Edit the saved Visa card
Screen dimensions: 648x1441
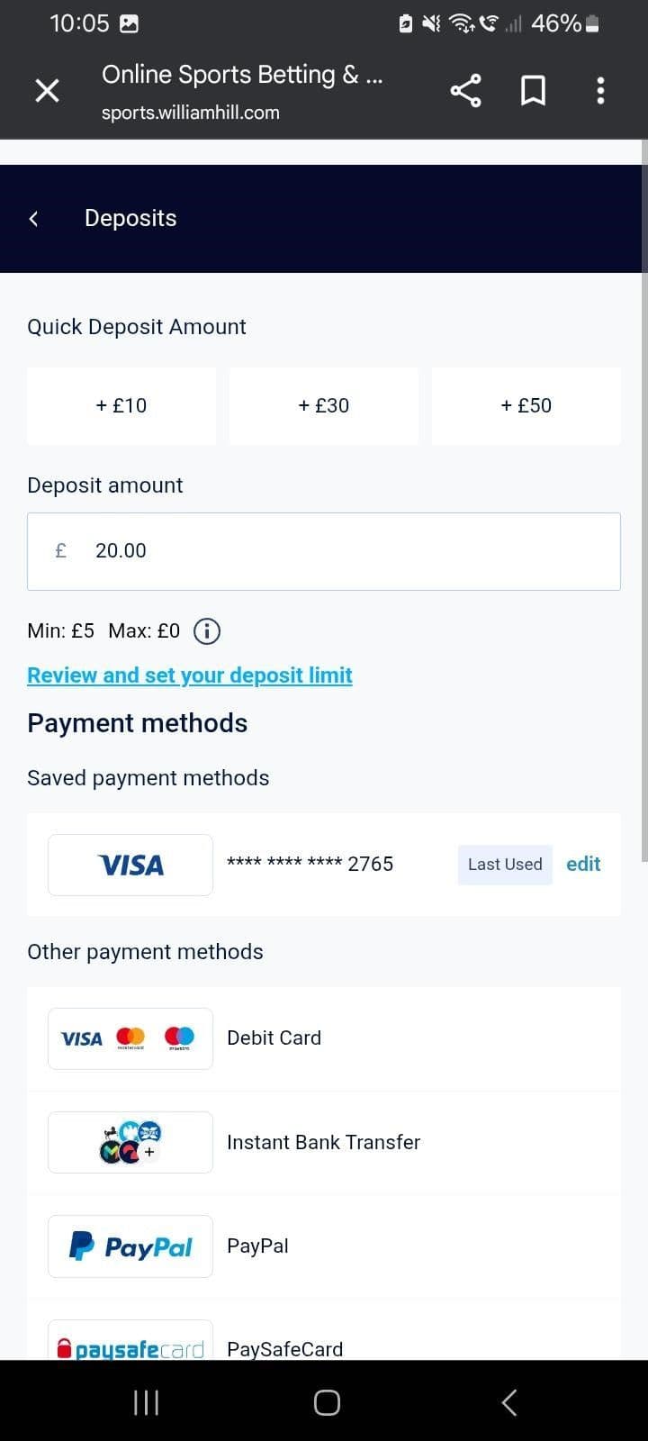coord(583,864)
